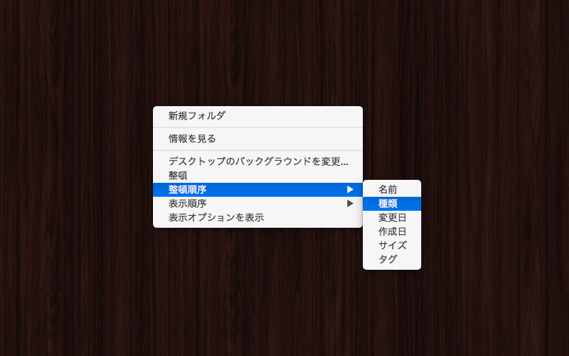This screenshot has height=356, width=569.
Task: Pick 変更日 from the submenu
Action: pyautogui.click(x=392, y=217)
